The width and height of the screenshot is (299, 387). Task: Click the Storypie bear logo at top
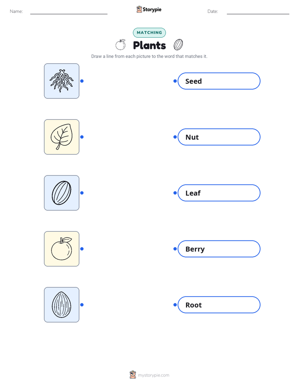point(139,9)
